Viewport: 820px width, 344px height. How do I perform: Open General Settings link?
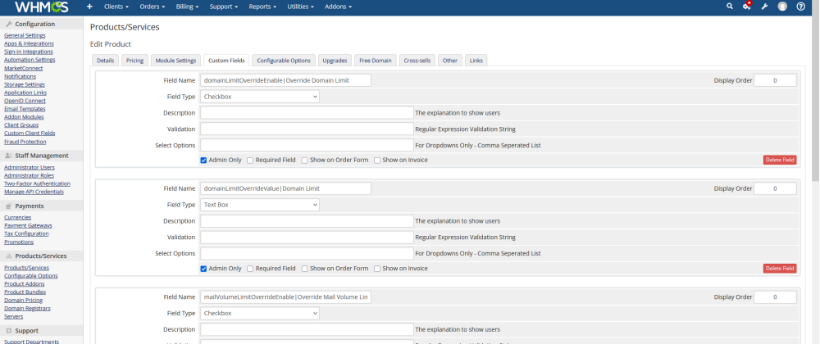pos(25,35)
